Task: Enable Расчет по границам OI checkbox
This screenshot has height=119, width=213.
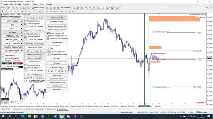Action: pyautogui.click(x=48, y=36)
